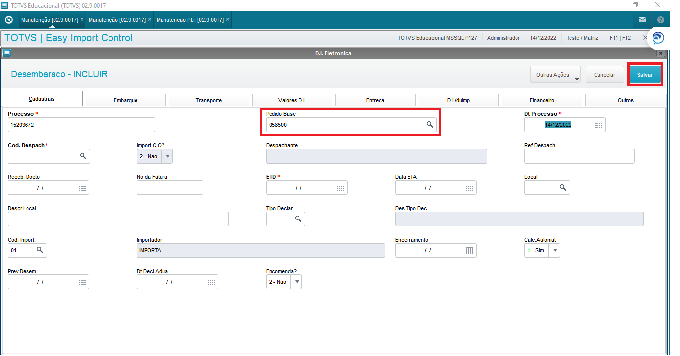Open the TOTVS home menu icon
This screenshot has height=356, width=680.
8,20
